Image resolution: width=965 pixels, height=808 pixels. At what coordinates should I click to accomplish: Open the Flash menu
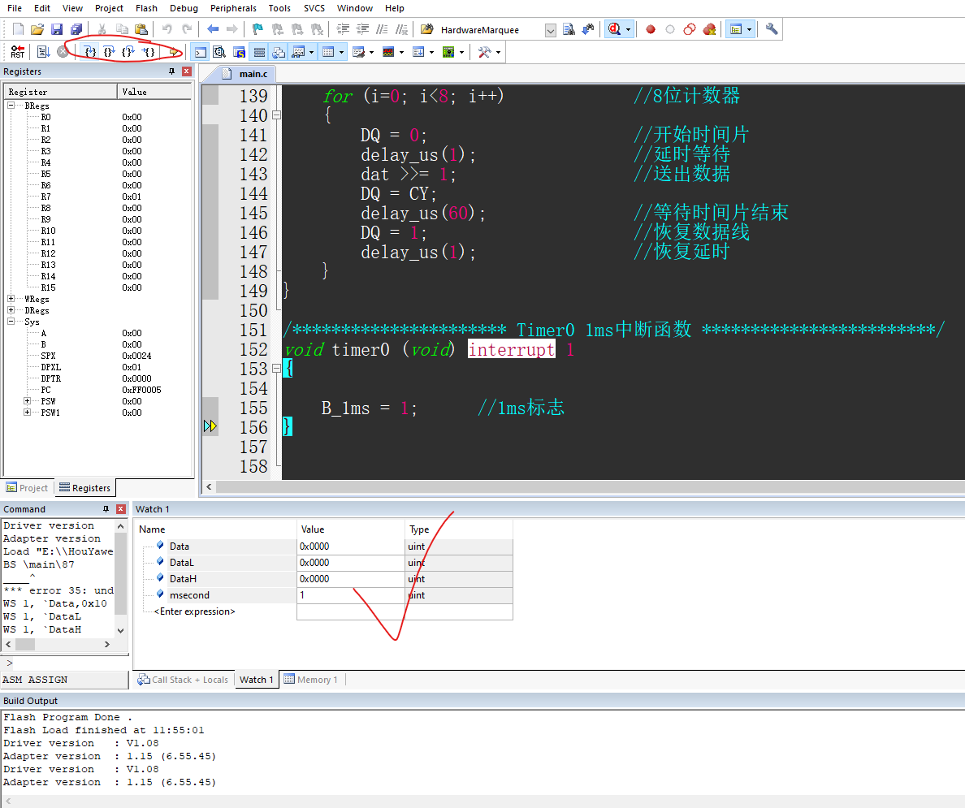pos(146,8)
